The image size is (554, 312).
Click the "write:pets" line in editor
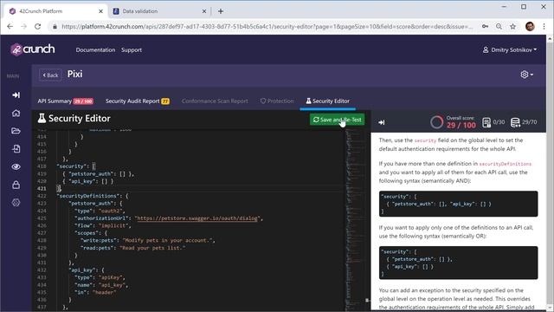(147, 240)
